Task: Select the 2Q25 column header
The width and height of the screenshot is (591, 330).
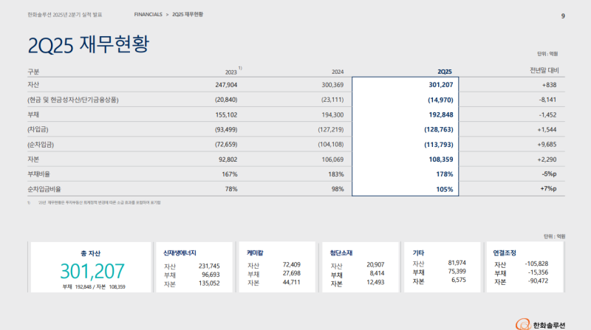Action: tap(445, 72)
